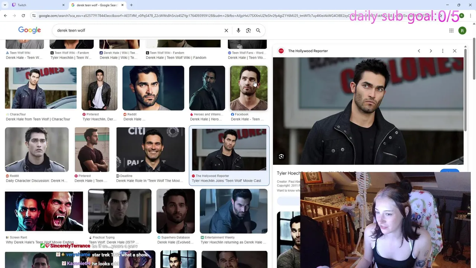
Task: Open 'Tyler Hoechlin Joins Teen Wolf Movie Cast' link
Action: point(226,181)
